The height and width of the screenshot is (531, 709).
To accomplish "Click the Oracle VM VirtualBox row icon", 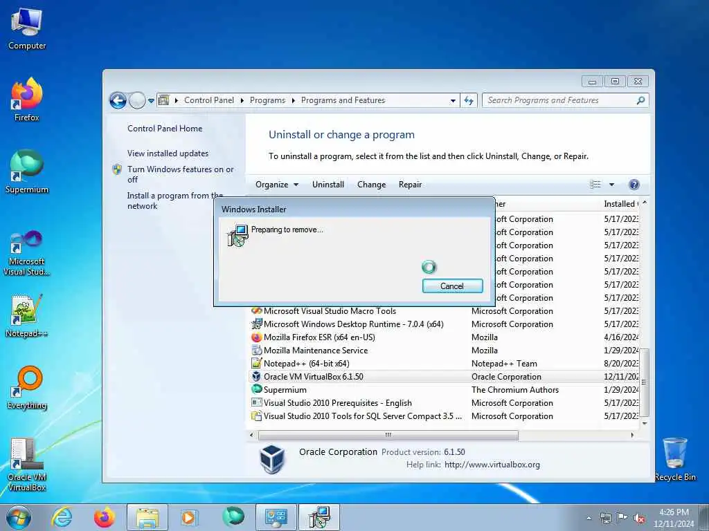I will (256, 377).
